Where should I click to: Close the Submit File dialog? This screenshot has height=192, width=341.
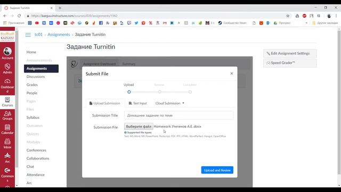coord(232,74)
